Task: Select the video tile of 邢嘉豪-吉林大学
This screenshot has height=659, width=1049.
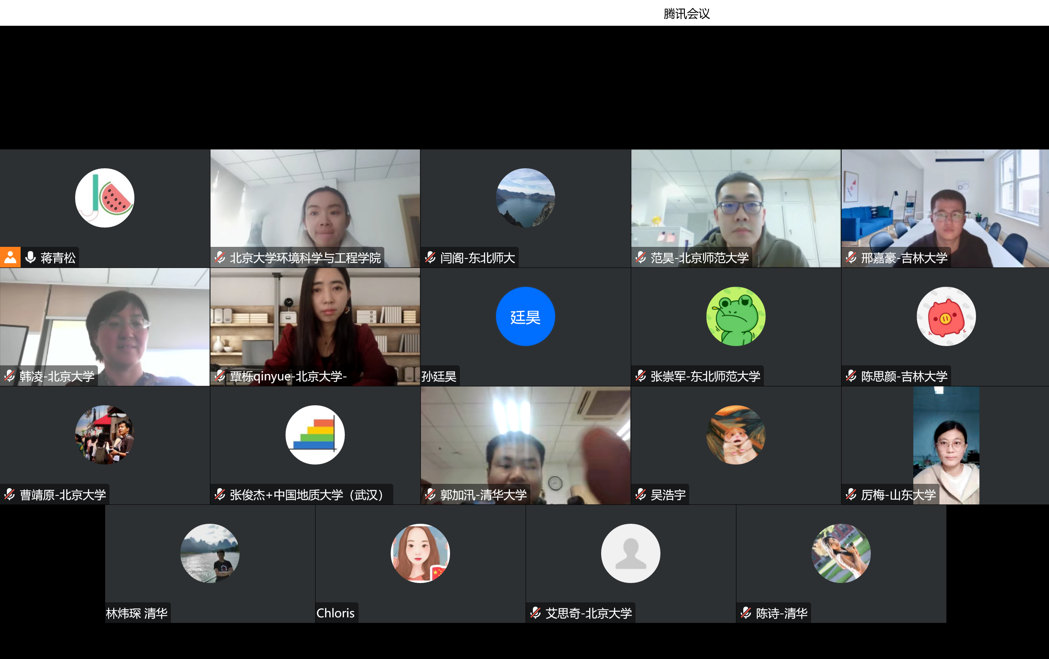Action: [x=946, y=208]
